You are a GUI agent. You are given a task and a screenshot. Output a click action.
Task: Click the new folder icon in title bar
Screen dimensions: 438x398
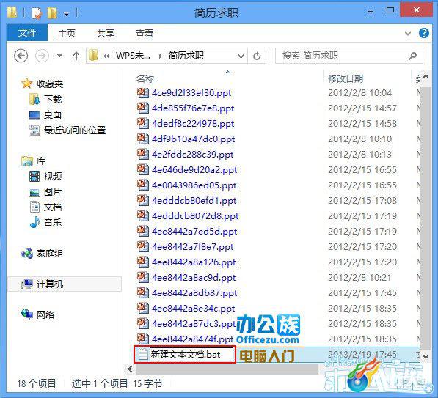(x=51, y=13)
